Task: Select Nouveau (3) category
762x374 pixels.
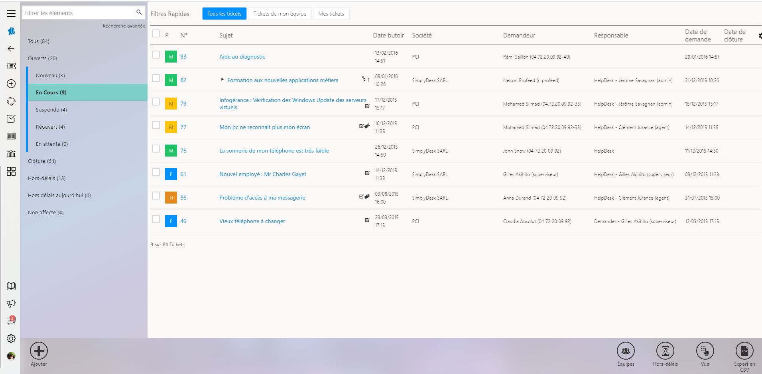Action: pyautogui.click(x=50, y=76)
